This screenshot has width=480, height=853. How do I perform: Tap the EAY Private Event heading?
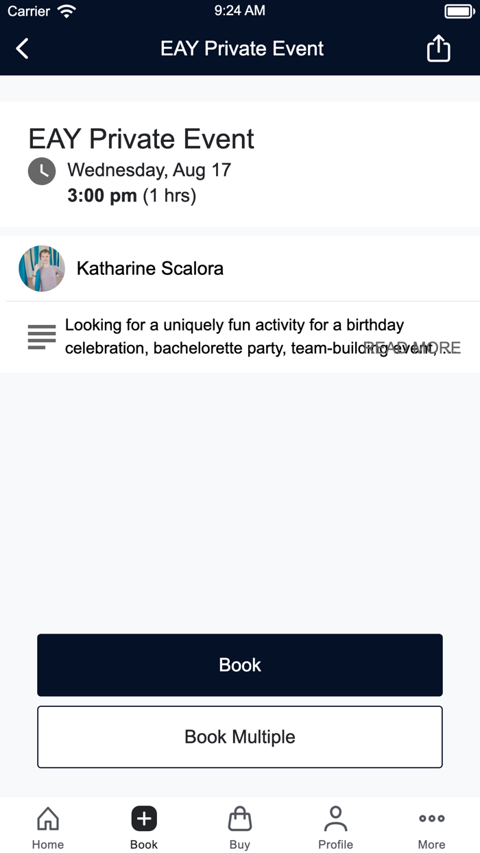pyautogui.click(x=141, y=139)
